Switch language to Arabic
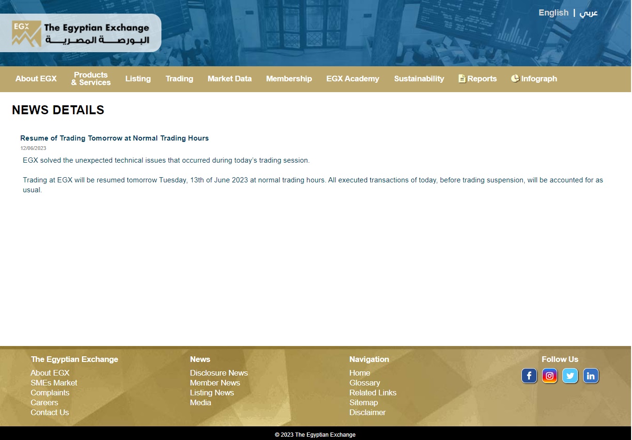The width and height of the screenshot is (632, 440). tap(588, 13)
